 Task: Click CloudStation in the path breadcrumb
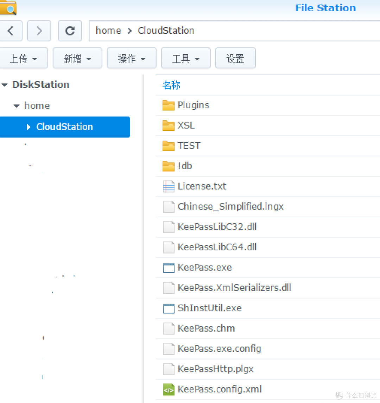coord(166,31)
